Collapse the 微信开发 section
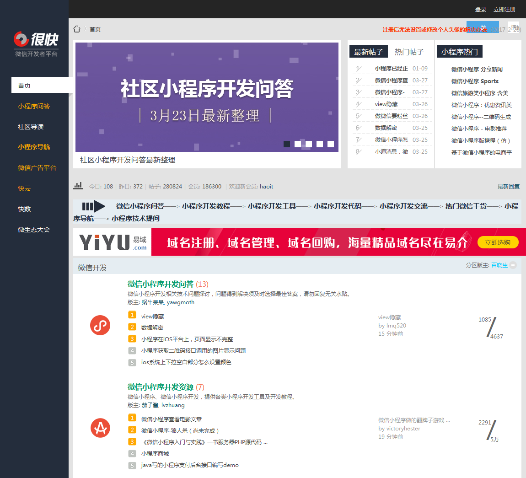The height and width of the screenshot is (478, 526). point(513,265)
